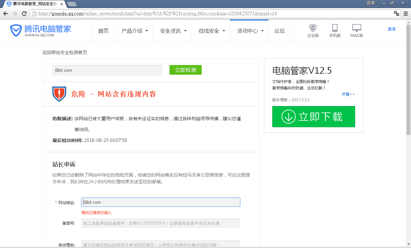The image size is (411, 248).
Task: Click 返回网站安全检测首页 link
Action: click(65, 53)
